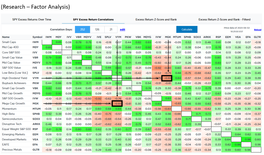Click the IVV column header
This screenshot has width=264, height=155.
coord(69,37)
